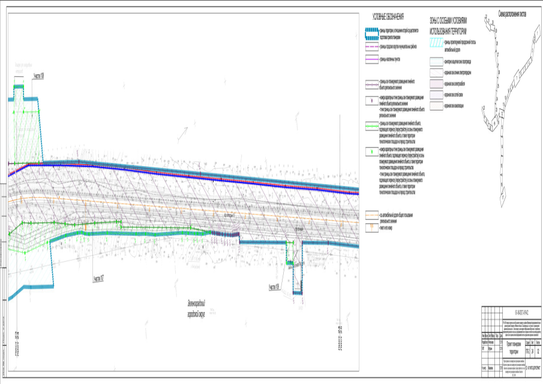
Task: Click the orange picket marker legend symbol
Action: click(x=371, y=227)
